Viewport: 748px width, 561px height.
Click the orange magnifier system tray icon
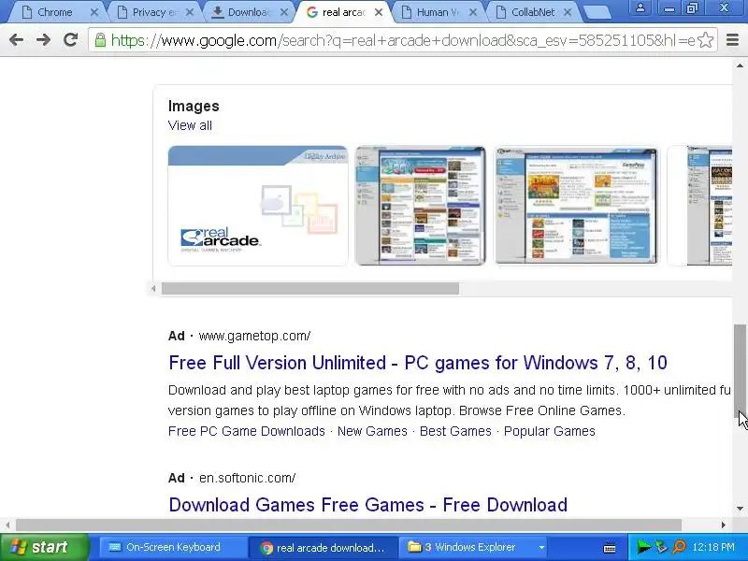point(679,547)
